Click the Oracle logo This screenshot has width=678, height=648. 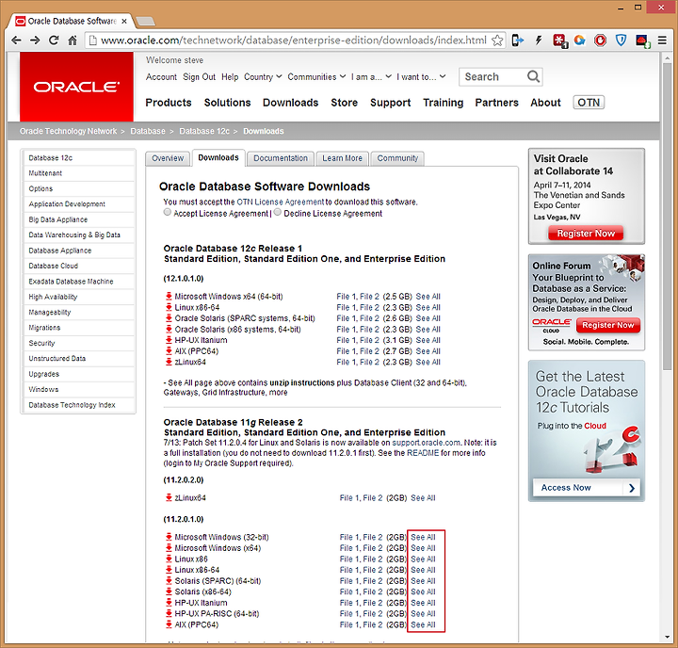coord(76,87)
